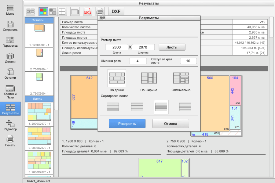Viewport: 275px width, 183px height.
Task: Click the cutting layout toolbar icon
Action: click(31, 11)
